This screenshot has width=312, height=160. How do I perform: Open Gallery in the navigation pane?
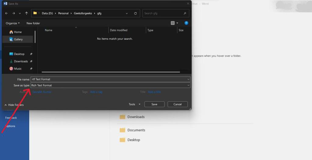18,39
